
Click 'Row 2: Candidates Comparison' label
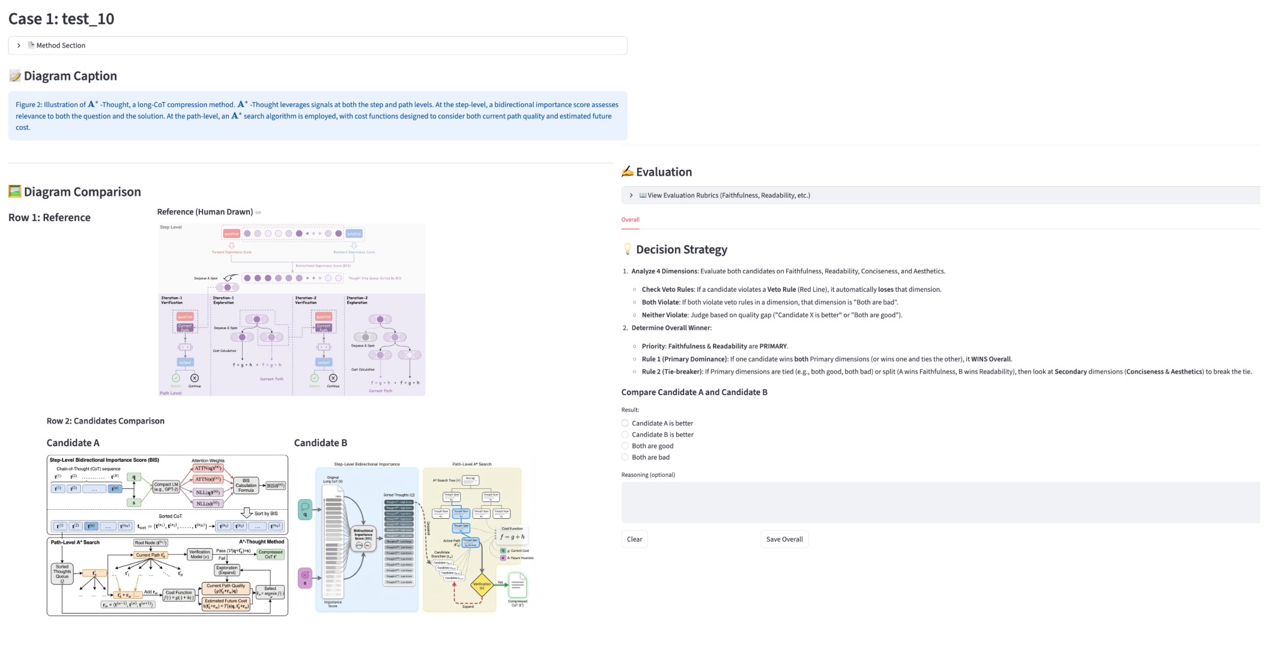coord(106,421)
